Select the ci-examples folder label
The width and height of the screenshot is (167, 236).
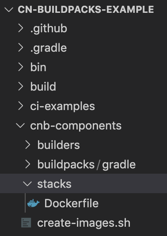click(62, 106)
